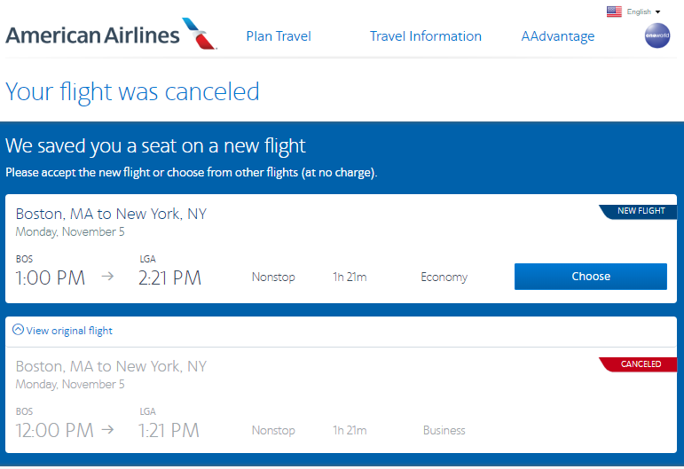Viewport: 684px width, 469px height.
Task: Click the new flight's Economy cabin label
Action: tap(444, 277)
